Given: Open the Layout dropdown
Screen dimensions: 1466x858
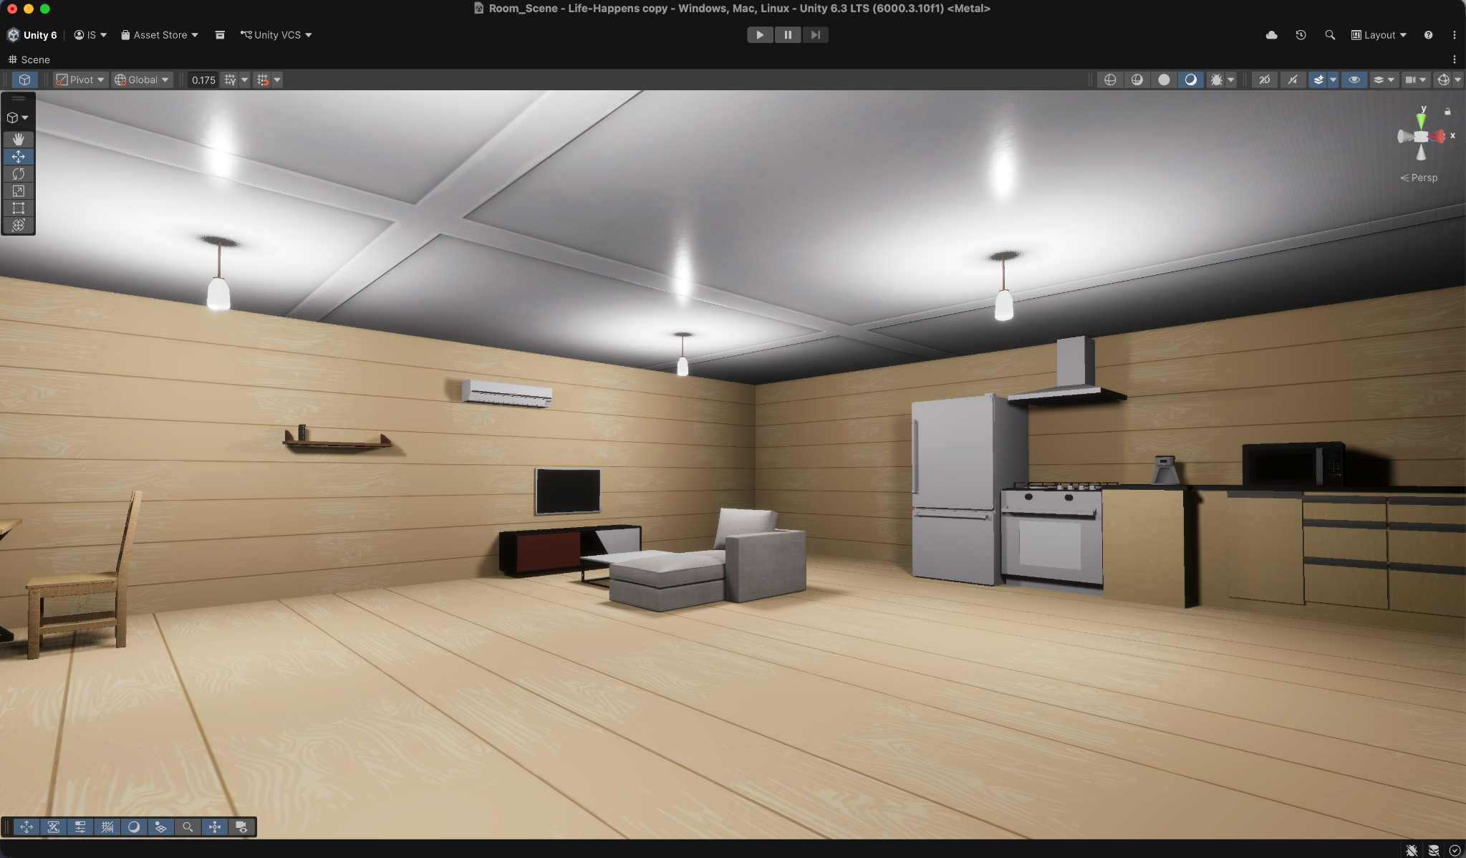Looking at the screenshot, I should [1379, 34].
